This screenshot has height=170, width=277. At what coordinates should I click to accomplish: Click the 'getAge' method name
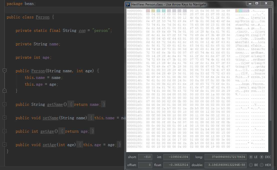47,131
